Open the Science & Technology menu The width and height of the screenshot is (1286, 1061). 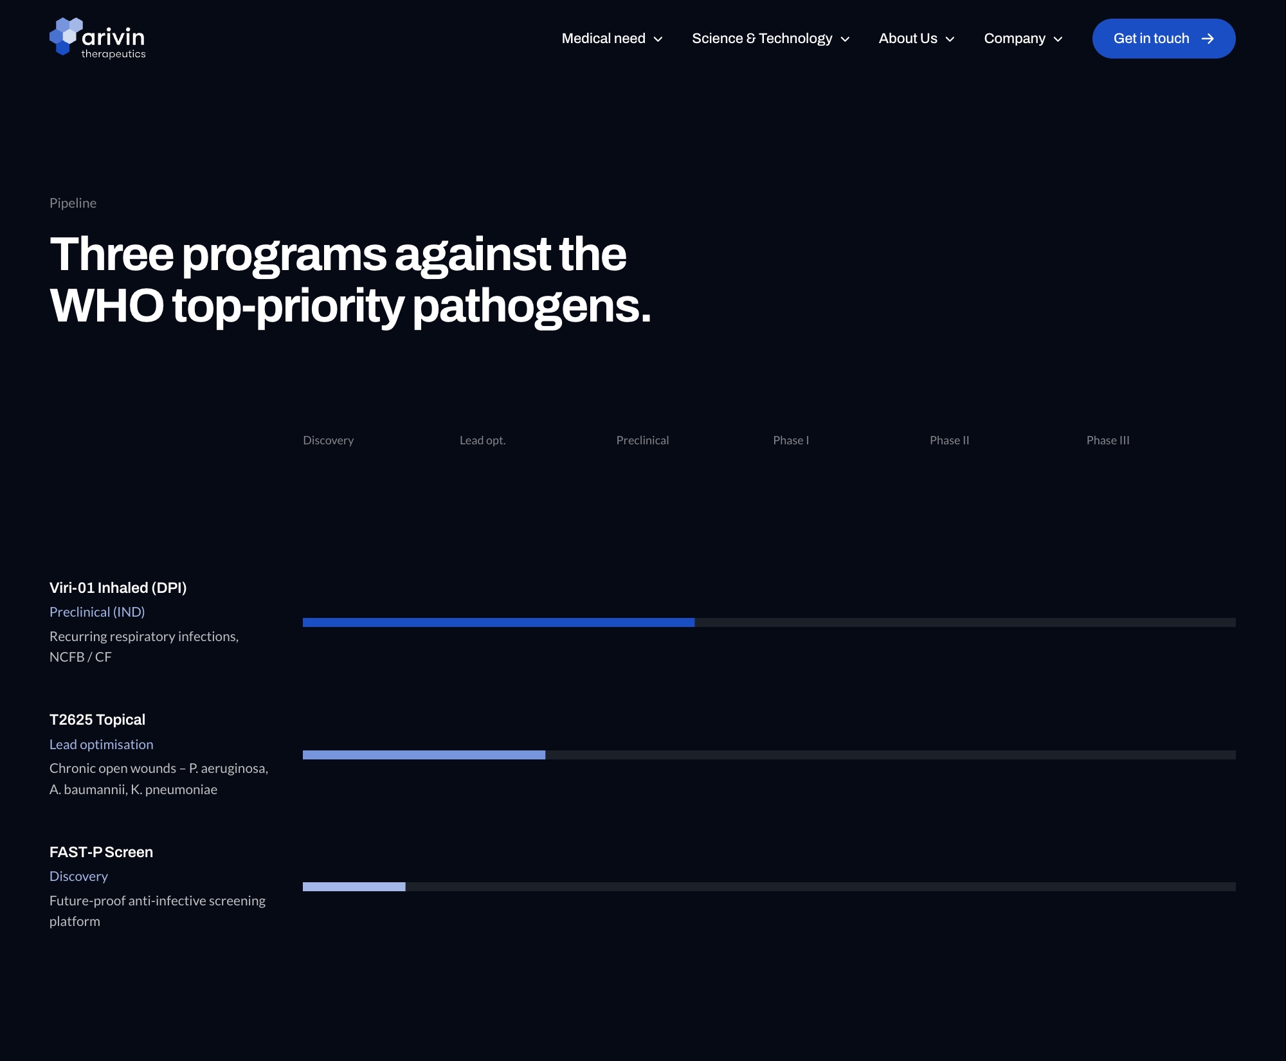pos(770,39)
